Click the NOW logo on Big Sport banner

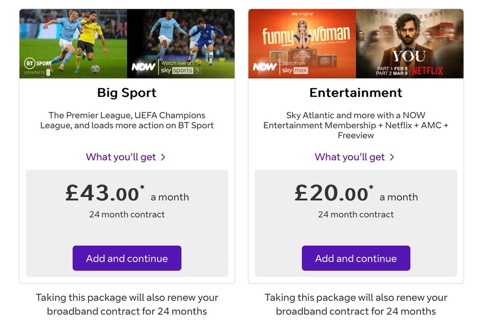[x=144, y=67]
